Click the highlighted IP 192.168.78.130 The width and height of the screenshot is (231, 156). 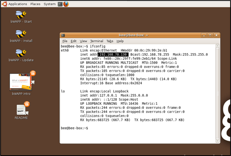(113, 54)
